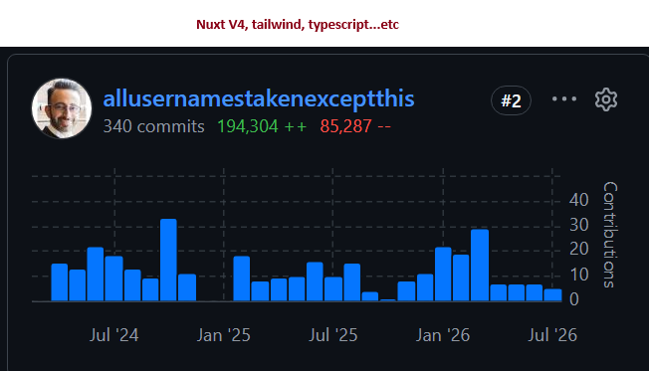
Task: Click the Contributions axis title
Action: (x=610, y=235)
